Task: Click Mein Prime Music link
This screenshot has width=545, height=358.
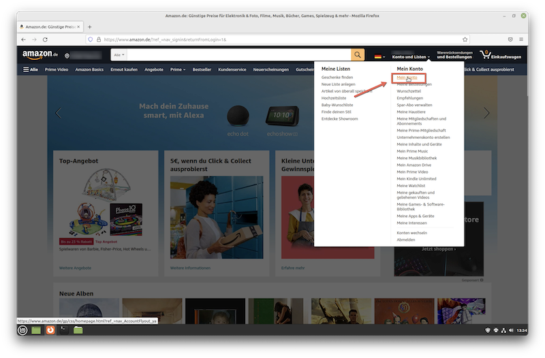Action: click(412, 151)
